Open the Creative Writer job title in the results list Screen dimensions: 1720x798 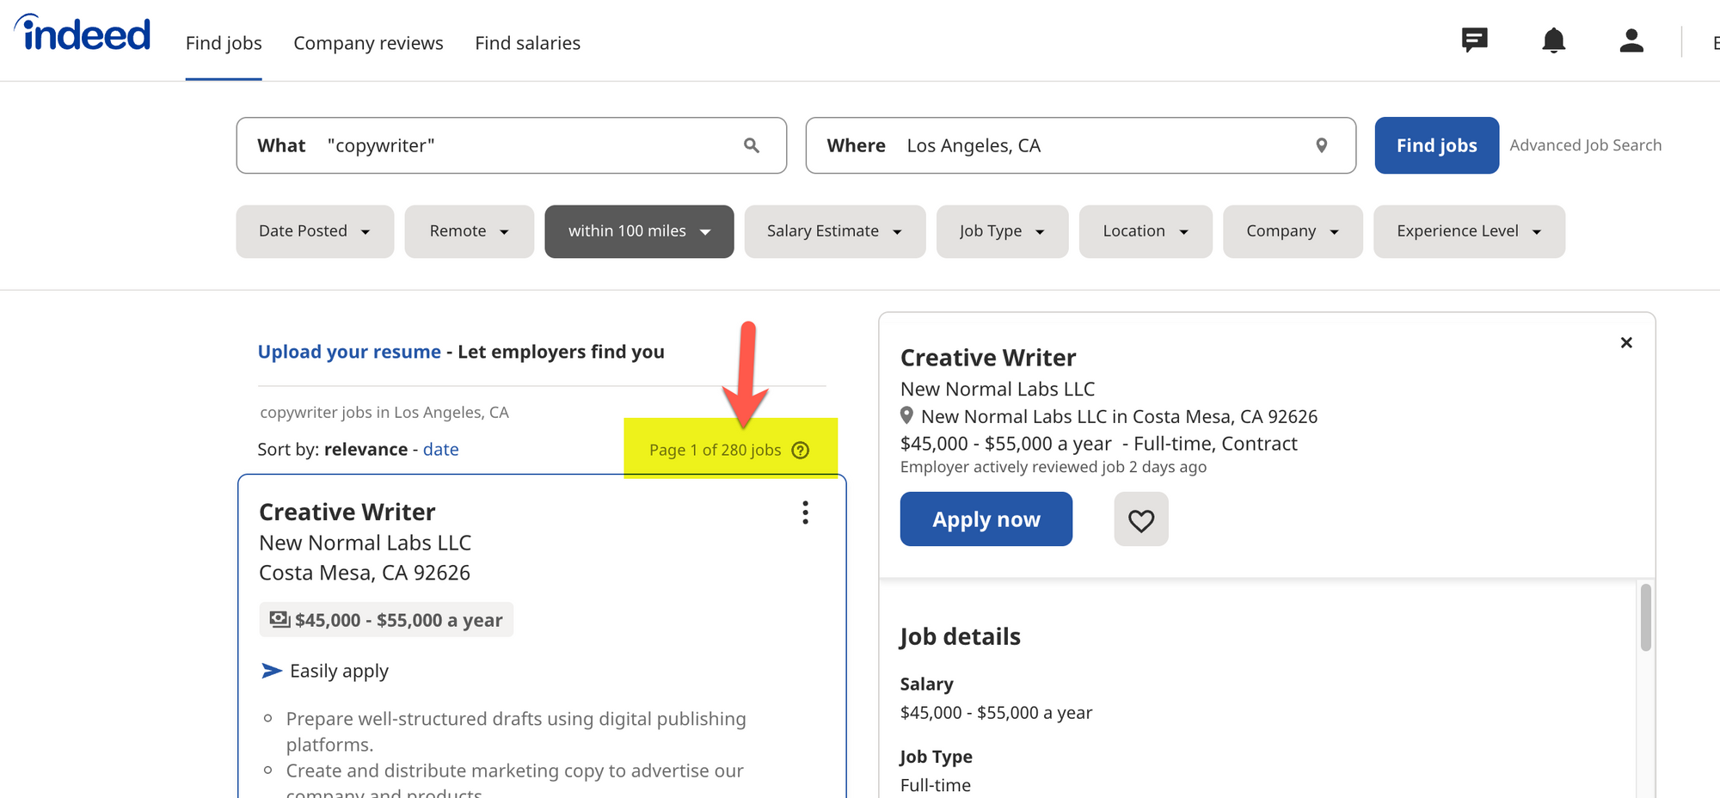[347, 513]
